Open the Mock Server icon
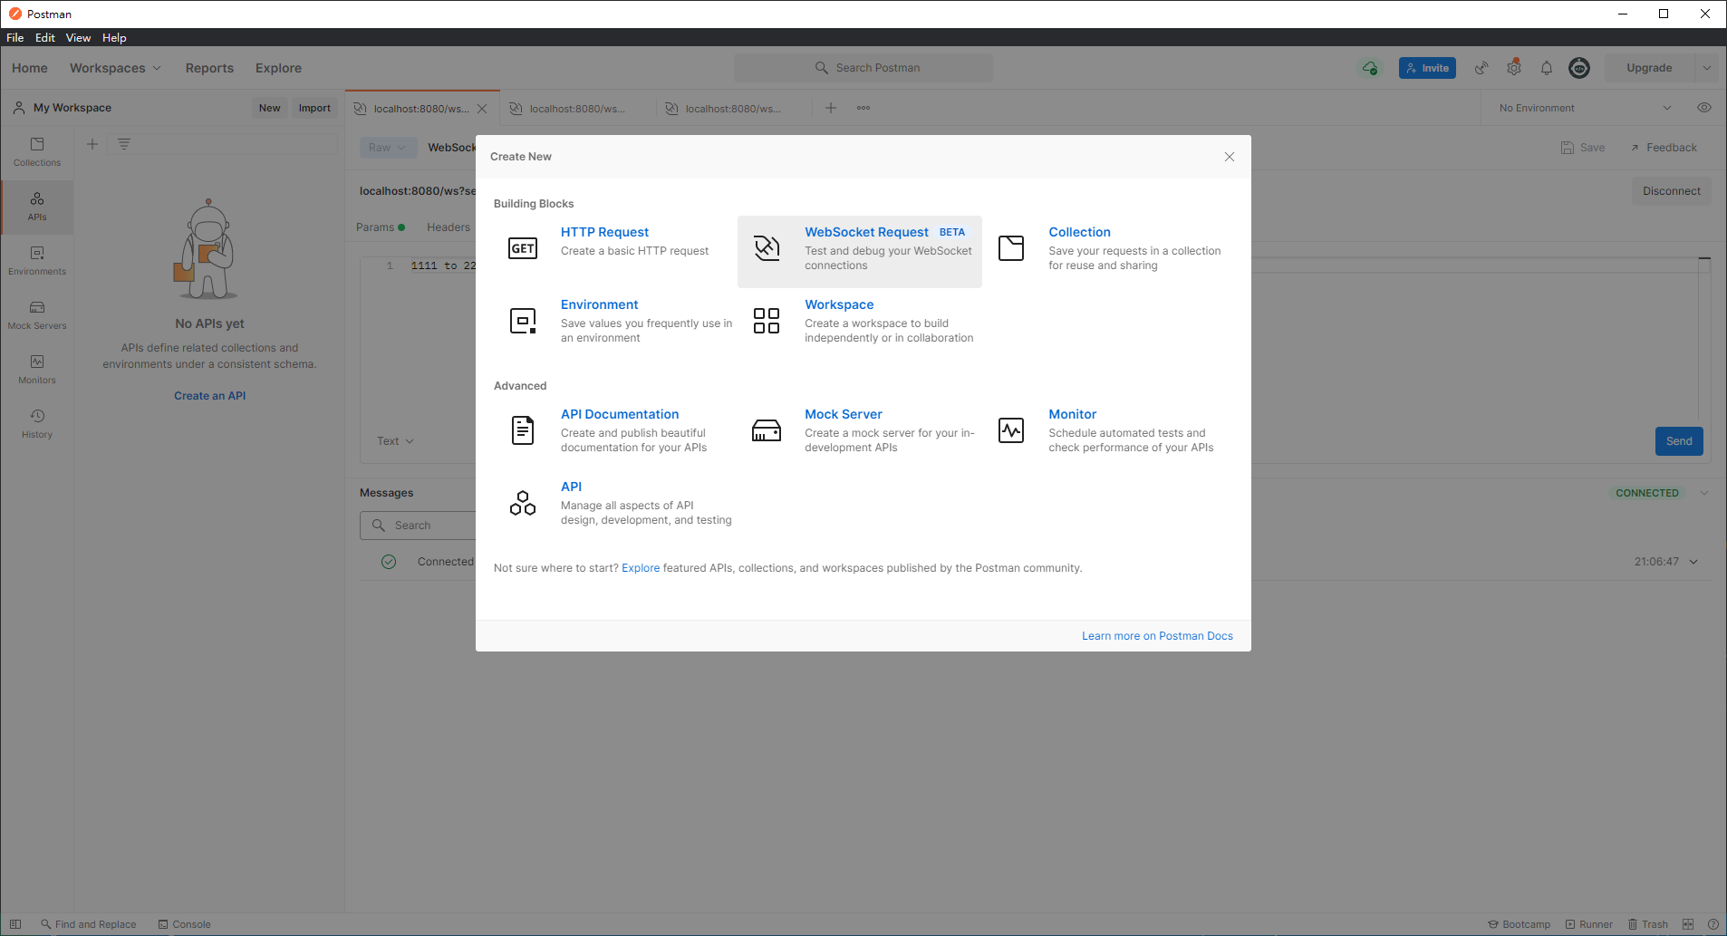Screen dimensions: 1727x936 coord(767,430)
